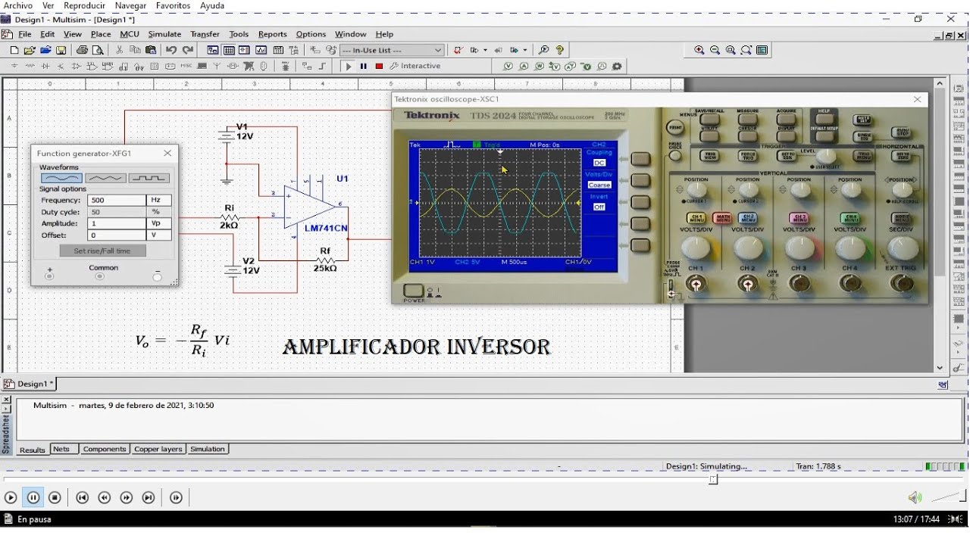Screen dimensions: 970x545
Task: Toggle CH2 Invert Off on oscilloscope
Action: point(599,207)
